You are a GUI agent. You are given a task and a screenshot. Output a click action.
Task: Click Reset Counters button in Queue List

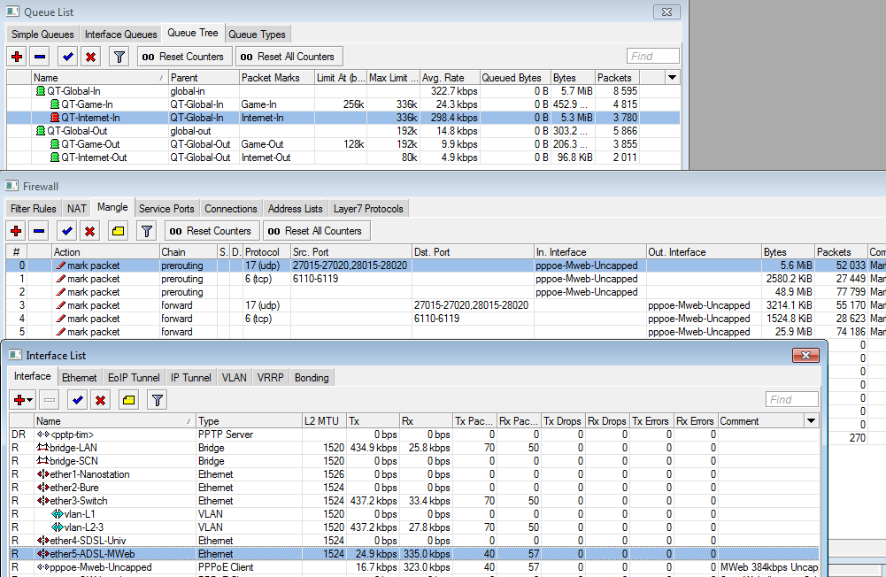pyautogui.click(x=184, y=57)
